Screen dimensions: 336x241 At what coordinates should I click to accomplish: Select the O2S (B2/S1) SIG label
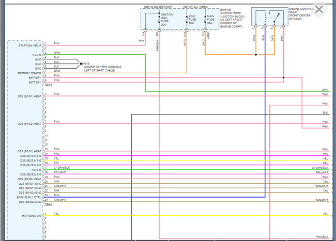(30, 160)
